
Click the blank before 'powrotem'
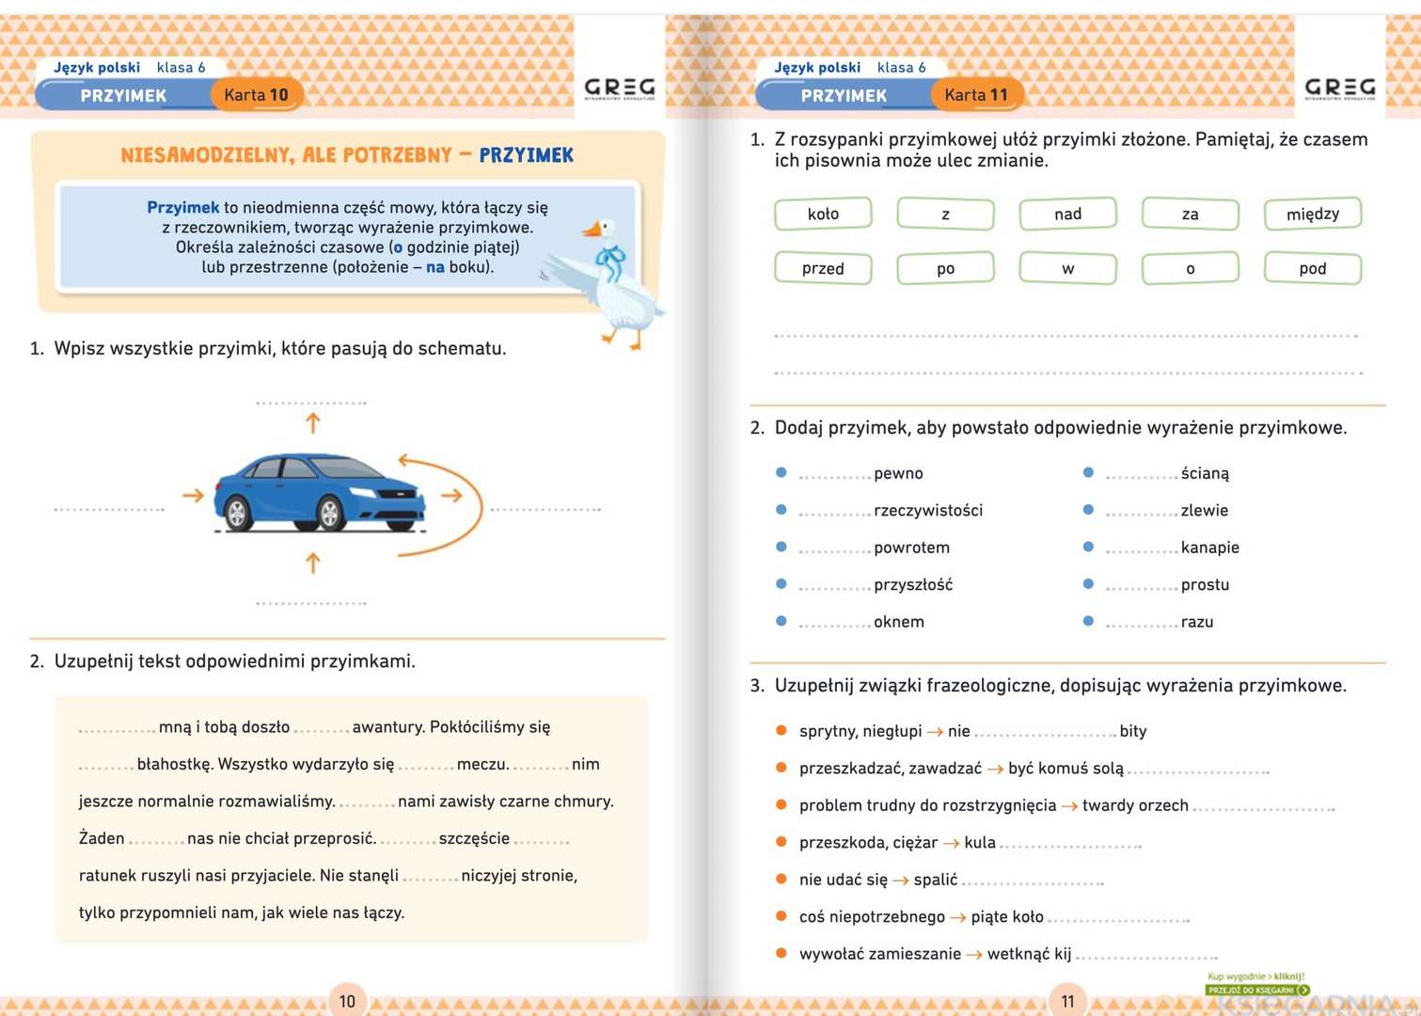[x=834, y=549]
